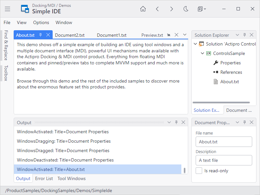260x195 pixels.
Task: Open the navigation Home icon
Action: [143, 9]
